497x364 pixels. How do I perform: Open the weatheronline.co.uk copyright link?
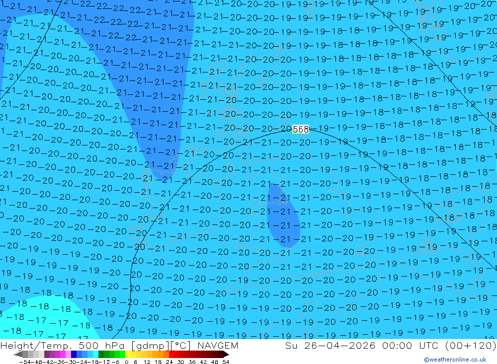pyautogui.click(x=455, y=360)
